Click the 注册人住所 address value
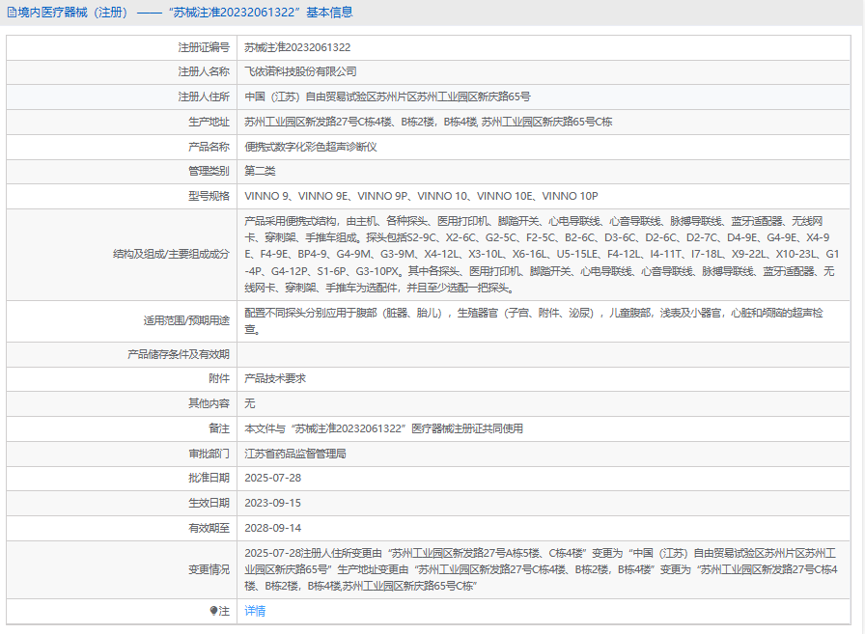This screenshot has width=865, height=634. coord(387,97)
